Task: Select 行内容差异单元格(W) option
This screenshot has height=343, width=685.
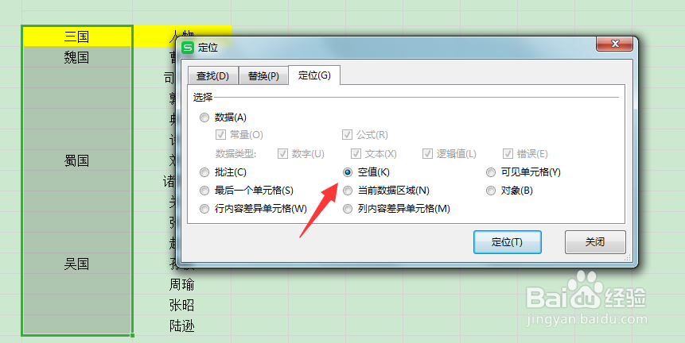Action: tap(204, 209)
